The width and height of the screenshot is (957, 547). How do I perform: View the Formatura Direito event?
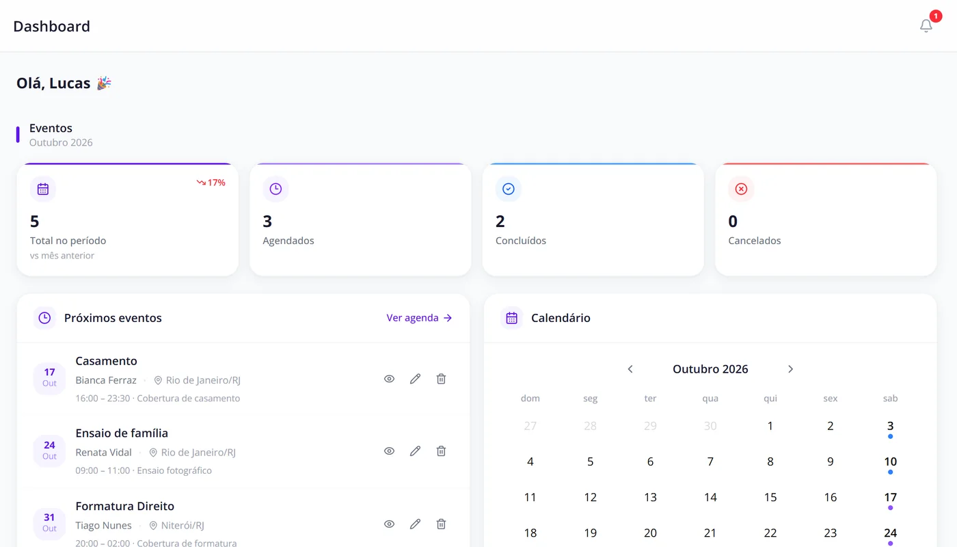point(389,524)
